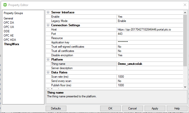The height and width of the screenshot is (113, 189).
Task: Apply the property changes
Action: click(x=155, y=108)
